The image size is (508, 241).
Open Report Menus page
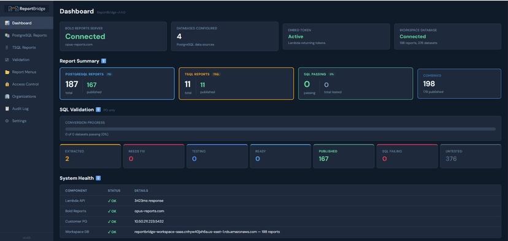26,72
